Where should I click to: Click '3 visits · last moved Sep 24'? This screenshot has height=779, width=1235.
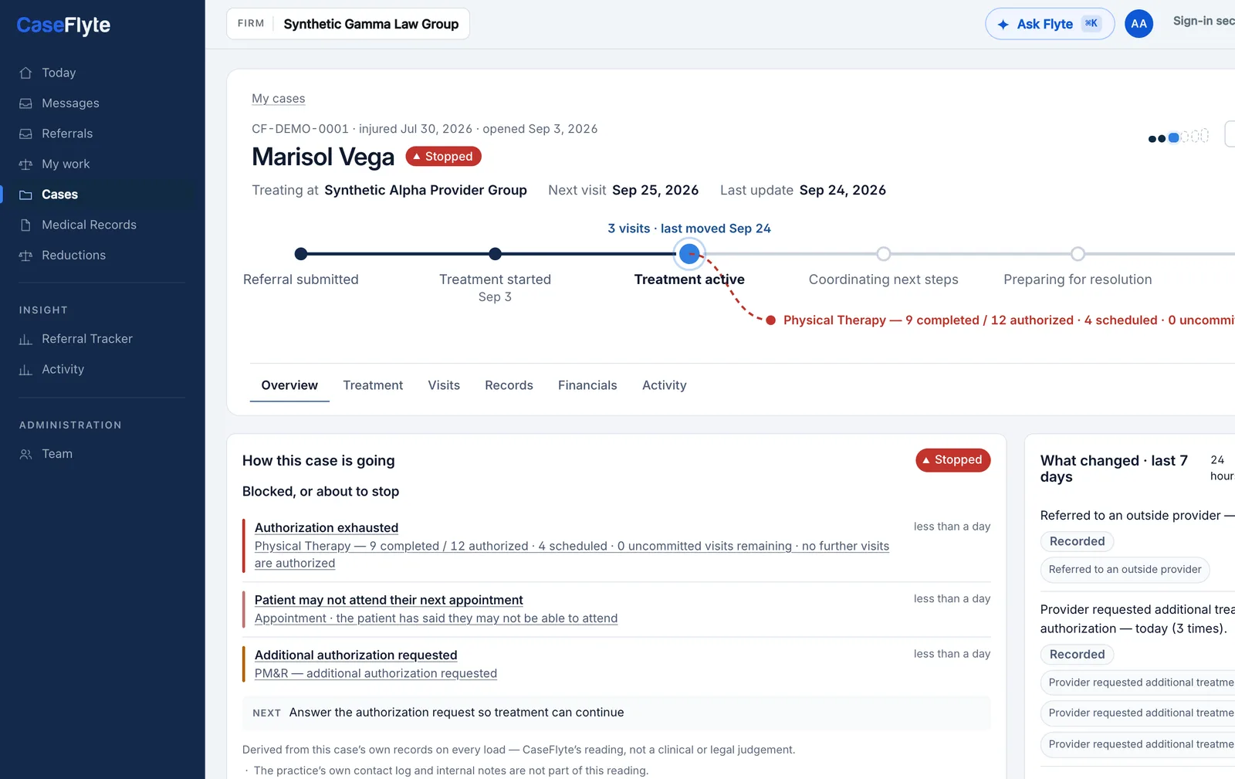pos(689,229)
